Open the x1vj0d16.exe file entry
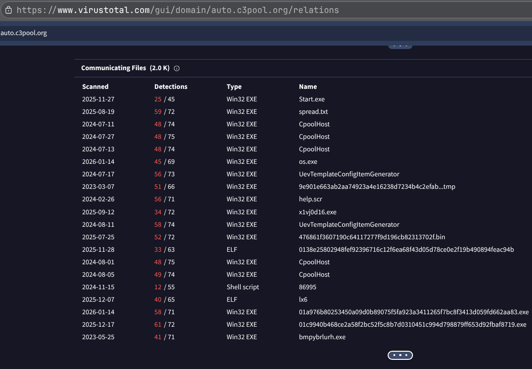The image size is (532, 369). coord(318,212)
